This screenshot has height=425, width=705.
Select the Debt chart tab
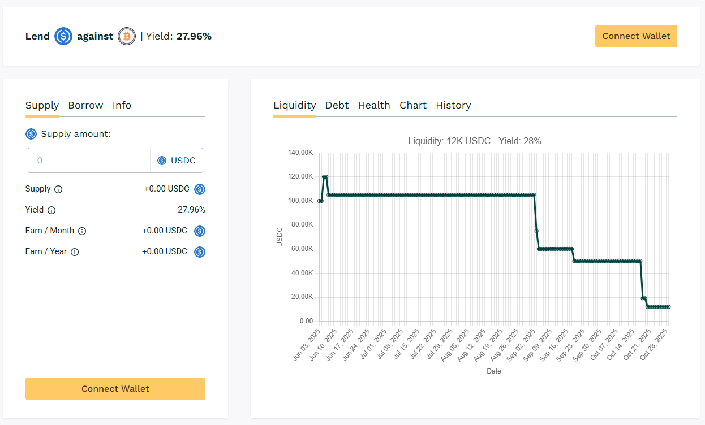(337, 105)
